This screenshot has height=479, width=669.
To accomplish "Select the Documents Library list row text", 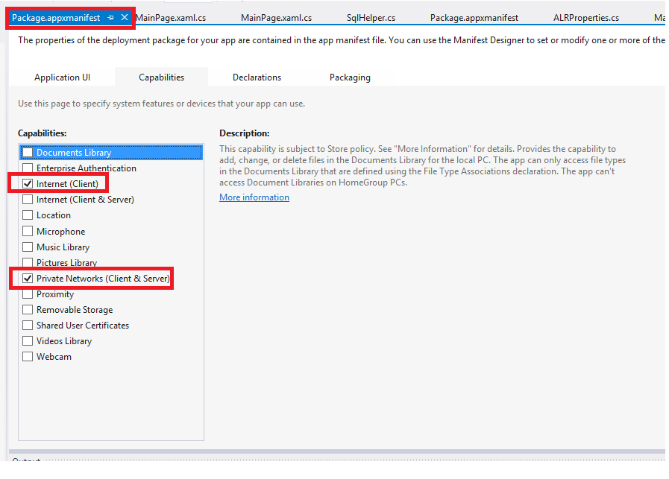I will [x=74, y=153].
